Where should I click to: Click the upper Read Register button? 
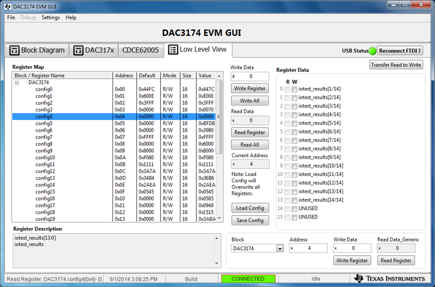[250, 132]
